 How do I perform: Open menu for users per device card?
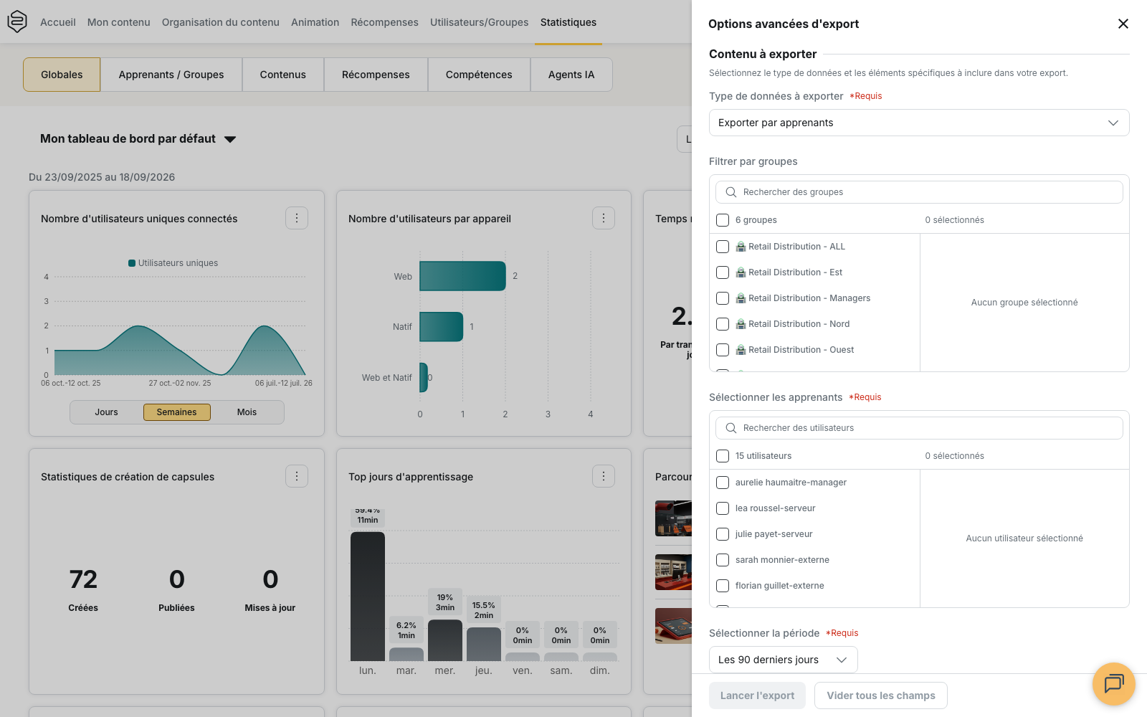pos(604,218)
